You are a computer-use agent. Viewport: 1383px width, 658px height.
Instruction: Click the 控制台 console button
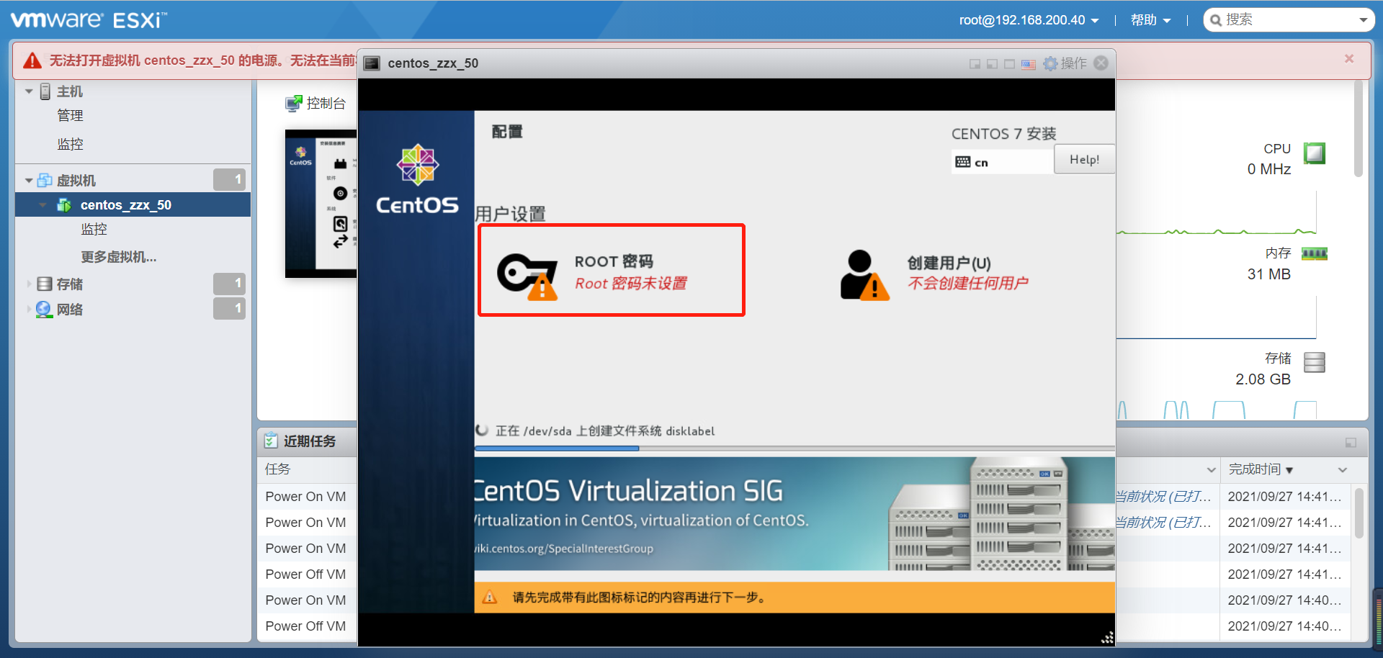coord(315,104)
